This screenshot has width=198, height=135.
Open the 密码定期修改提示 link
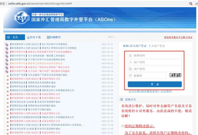click(139, 126)
